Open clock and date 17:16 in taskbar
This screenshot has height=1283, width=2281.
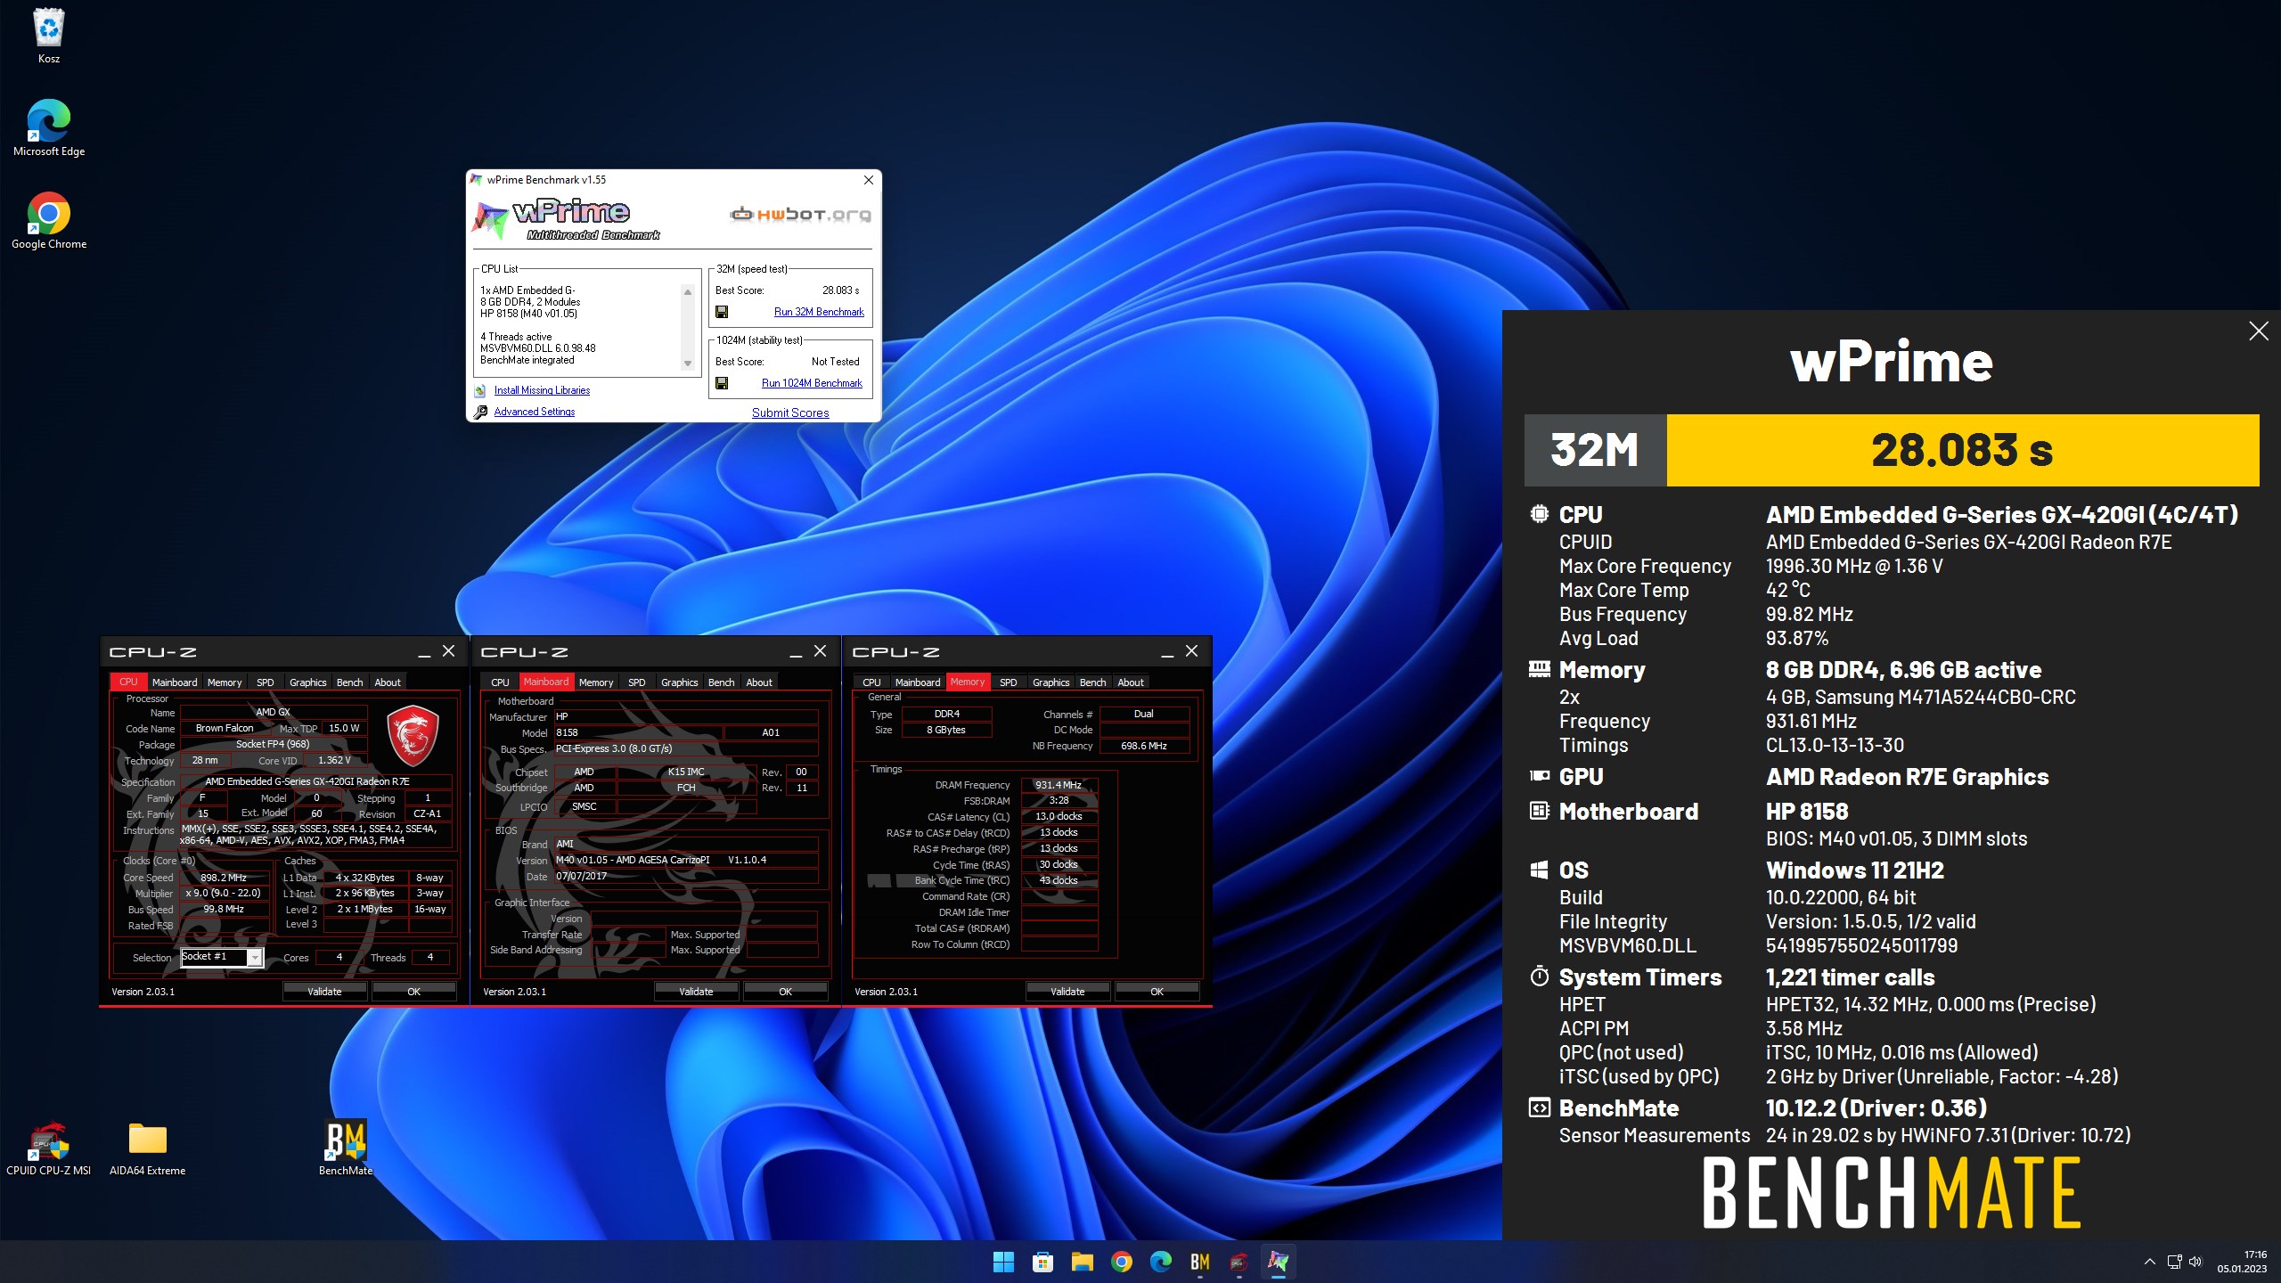[x=2242, y=1262]
